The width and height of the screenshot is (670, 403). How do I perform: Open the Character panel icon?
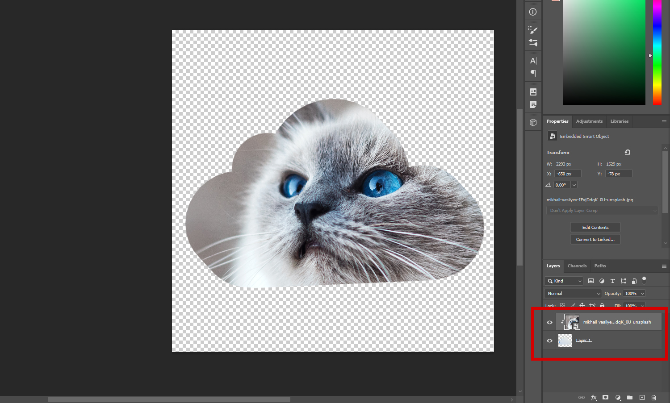533,61
